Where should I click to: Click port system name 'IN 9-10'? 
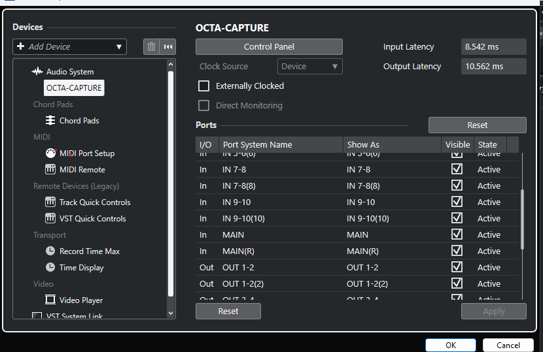click(x=237, y=202)
